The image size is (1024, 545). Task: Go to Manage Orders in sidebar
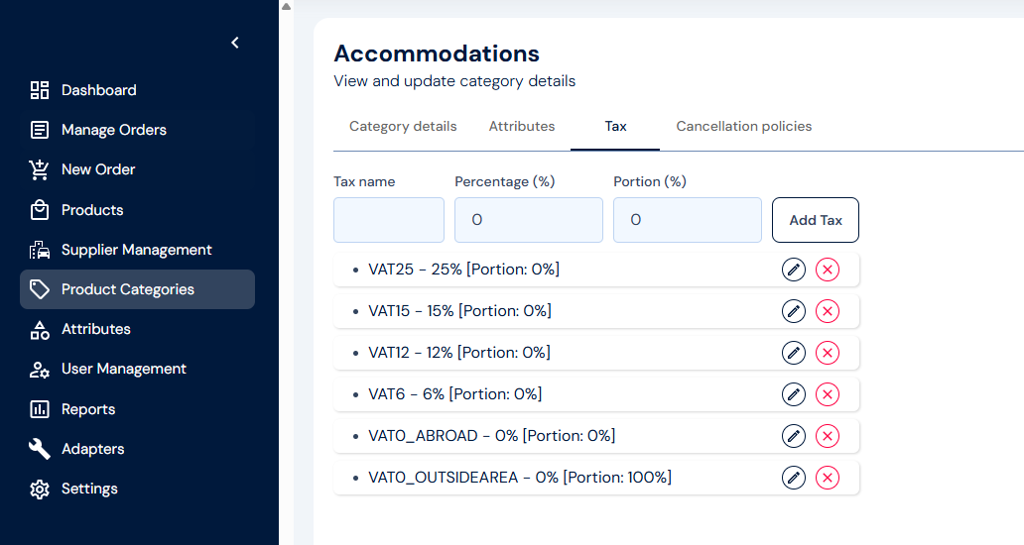point(113,130)
